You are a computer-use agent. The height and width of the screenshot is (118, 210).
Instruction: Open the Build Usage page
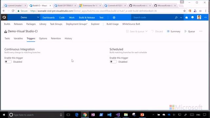[x=113, y=24]
